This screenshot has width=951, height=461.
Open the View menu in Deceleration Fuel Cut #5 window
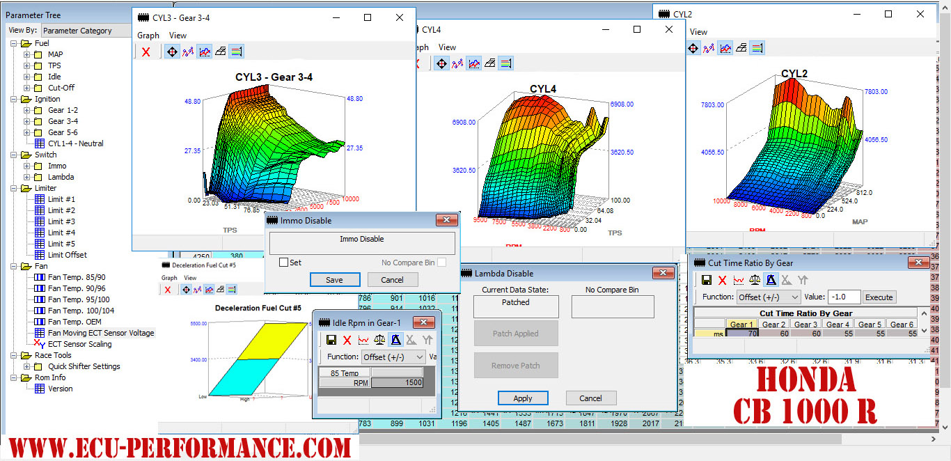(190, 278)
